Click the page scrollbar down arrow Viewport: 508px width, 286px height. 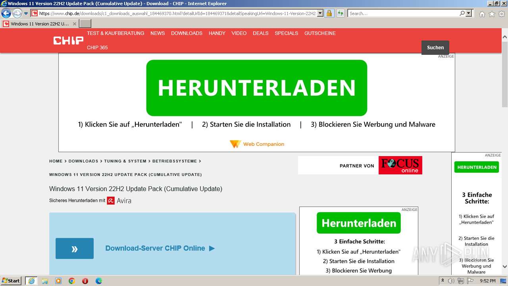pos(505,267)
